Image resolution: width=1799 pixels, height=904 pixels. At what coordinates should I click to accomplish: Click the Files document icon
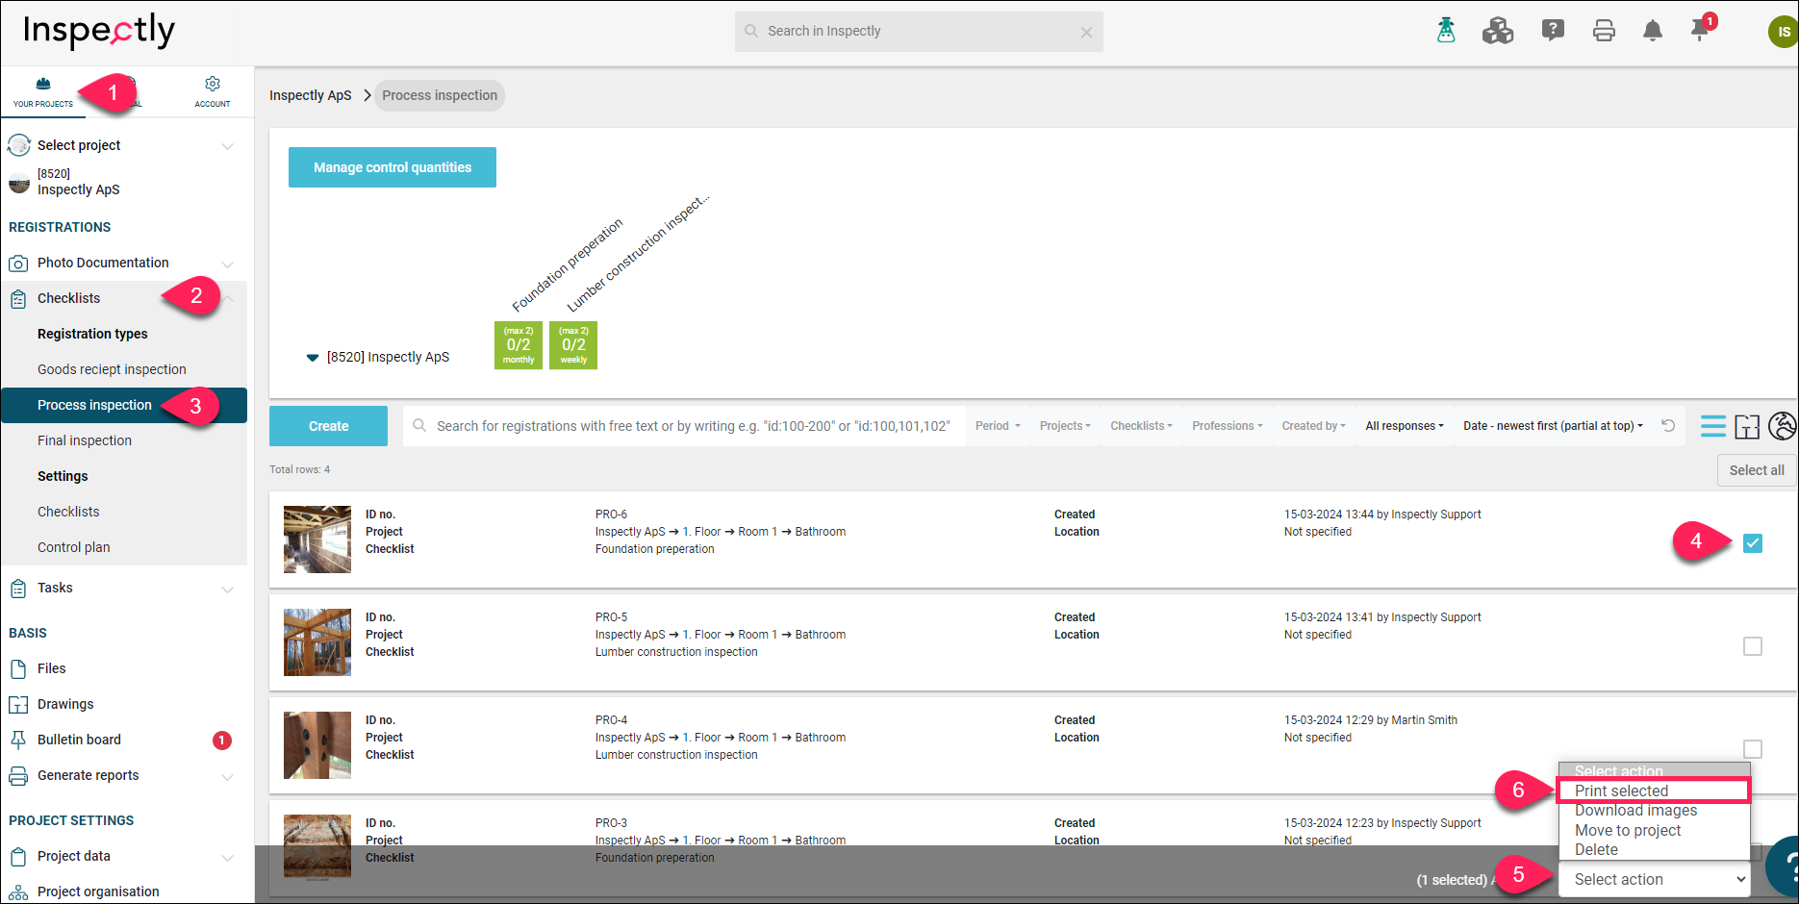[x=18, y=669]
